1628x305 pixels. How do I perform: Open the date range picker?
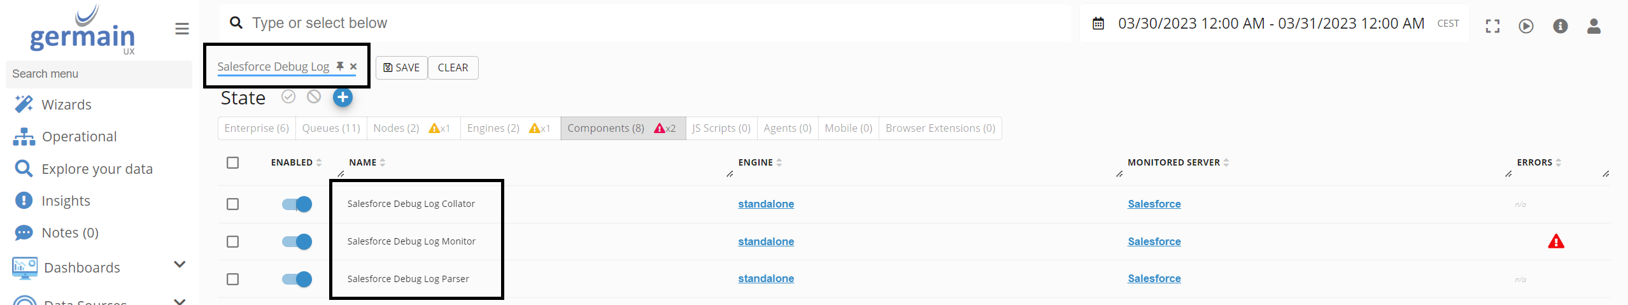point(1270,24)
